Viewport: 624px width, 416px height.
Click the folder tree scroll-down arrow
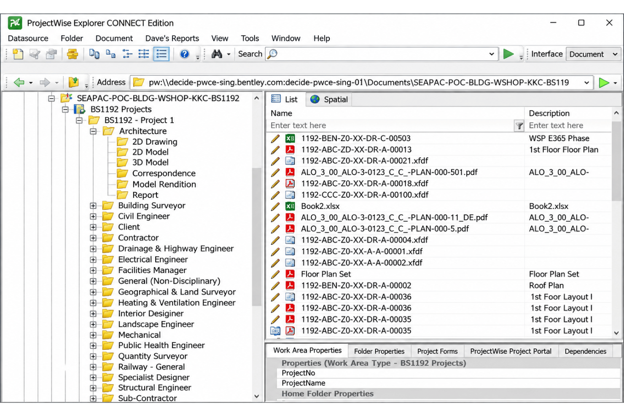[x=256, y=396]
